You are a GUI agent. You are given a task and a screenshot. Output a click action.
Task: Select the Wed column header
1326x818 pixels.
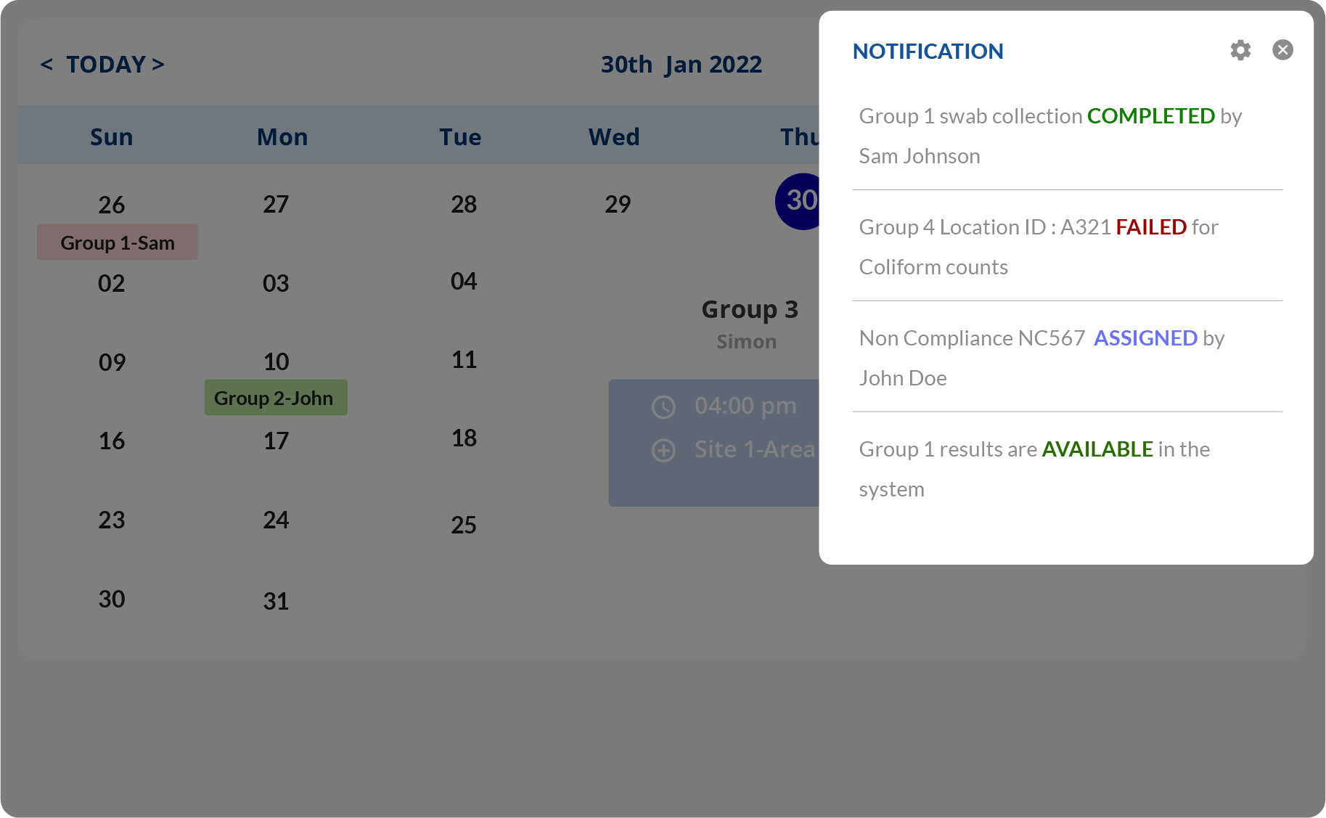point(614,137)
